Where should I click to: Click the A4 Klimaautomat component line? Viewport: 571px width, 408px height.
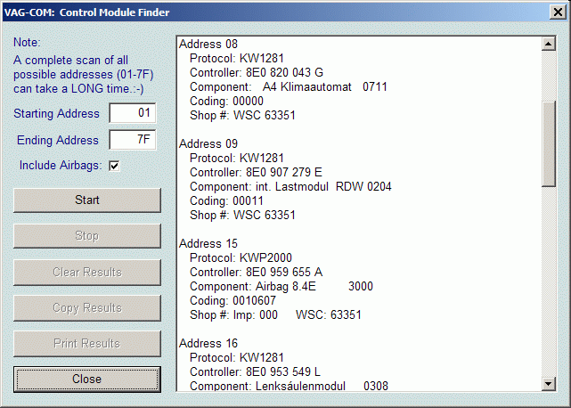(x=288, y=87)
